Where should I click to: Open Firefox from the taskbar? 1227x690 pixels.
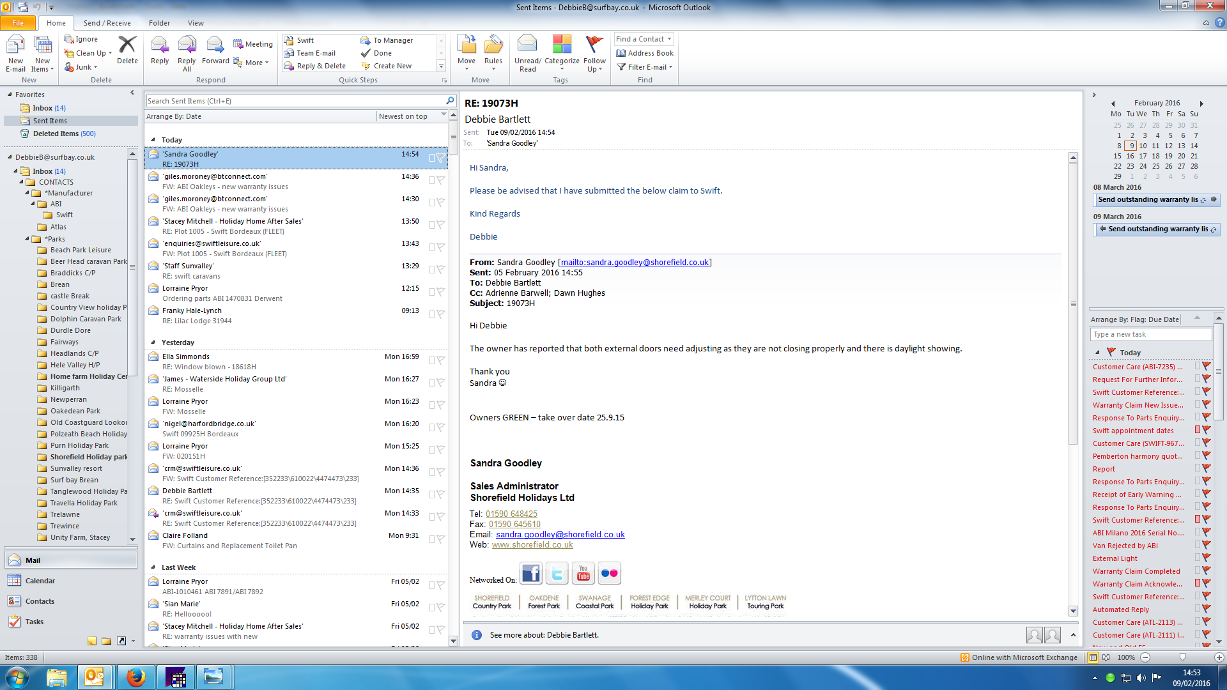coord(135,677)
